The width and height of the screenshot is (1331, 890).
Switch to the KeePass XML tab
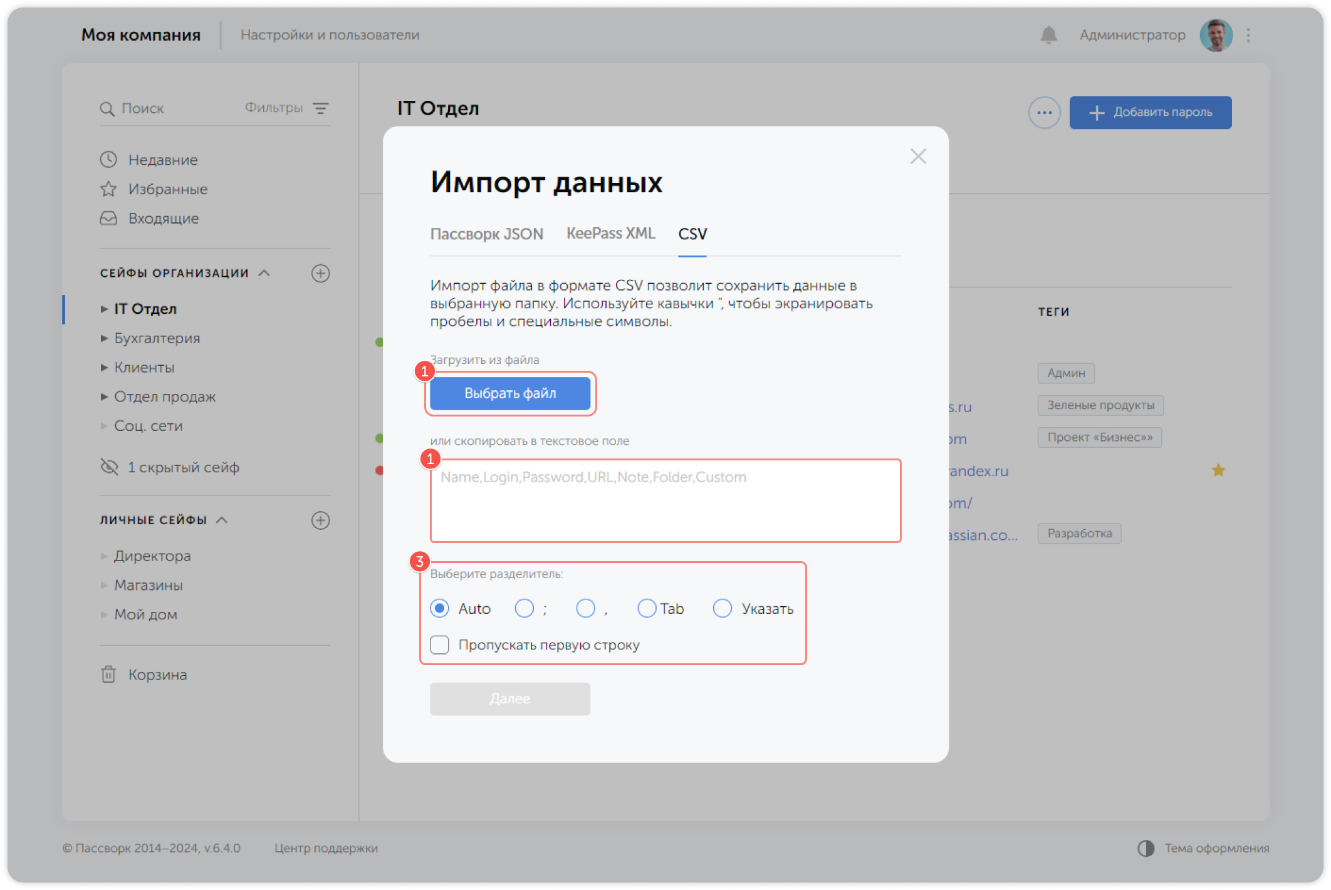click(610, 234)
